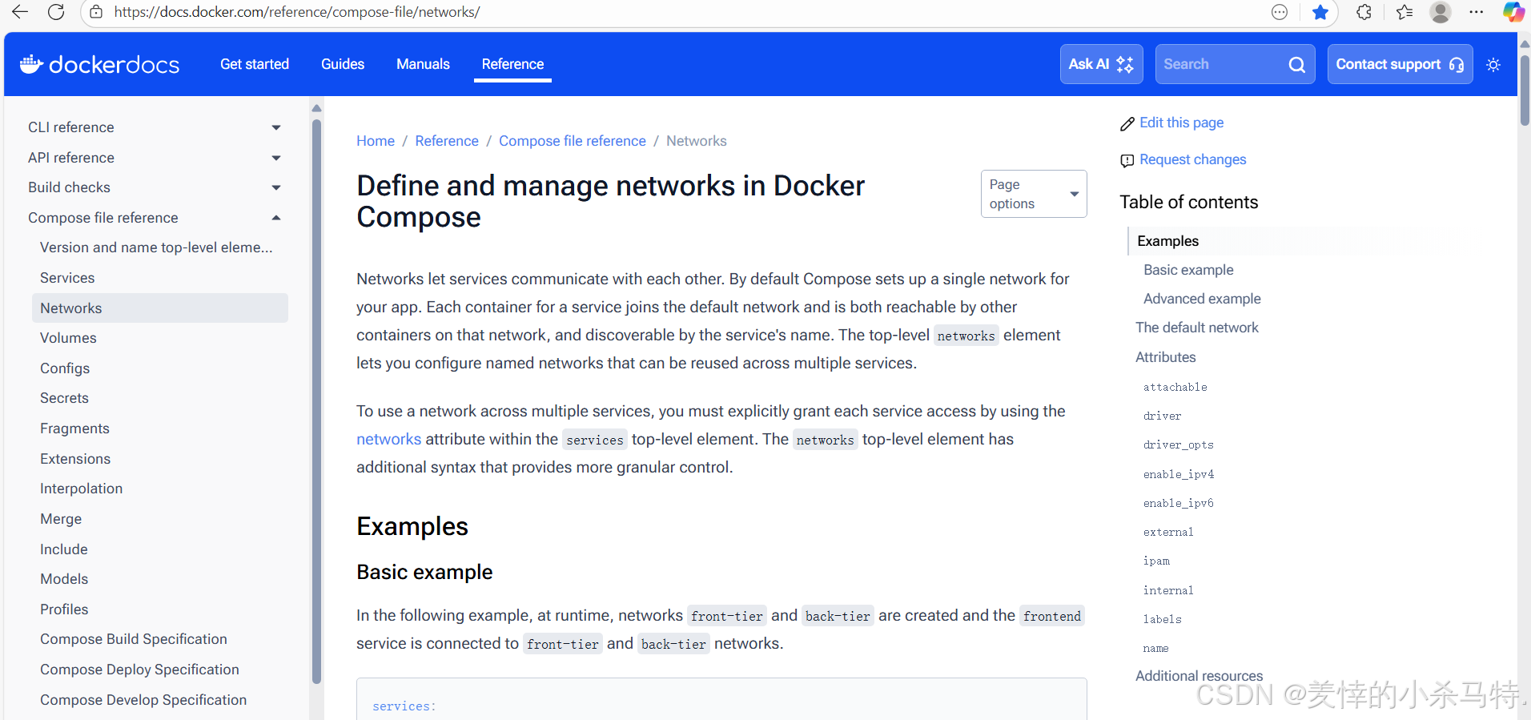Select Networks in the sidebar
Viewport: 1531px width, 720px height.
pos(160,308)
